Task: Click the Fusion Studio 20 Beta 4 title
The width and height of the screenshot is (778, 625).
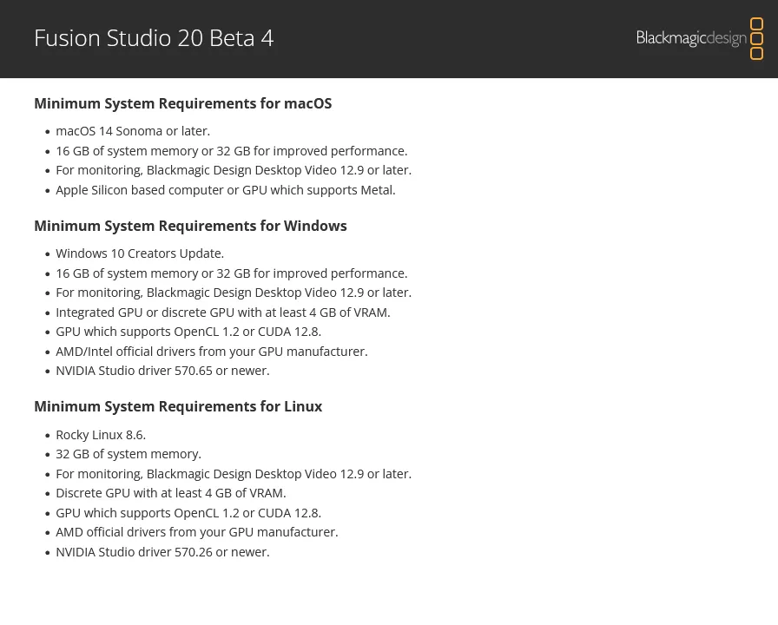Action: [x=154, y=38]
